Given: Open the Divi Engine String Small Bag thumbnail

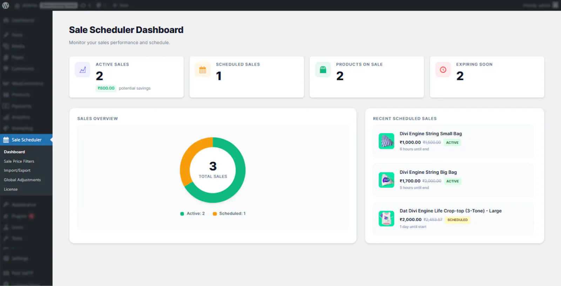Looking at the screenshot, I should (386, 141).
